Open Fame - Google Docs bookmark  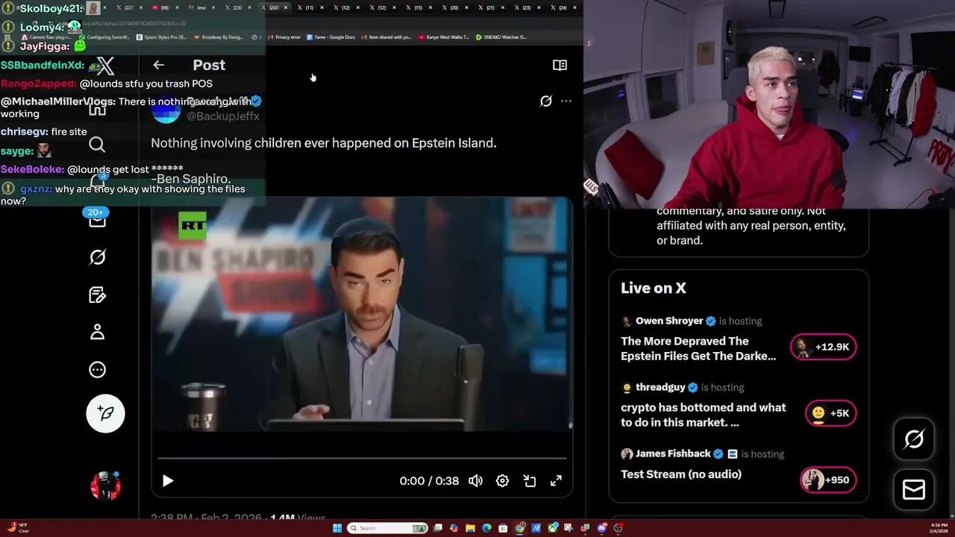331,37
